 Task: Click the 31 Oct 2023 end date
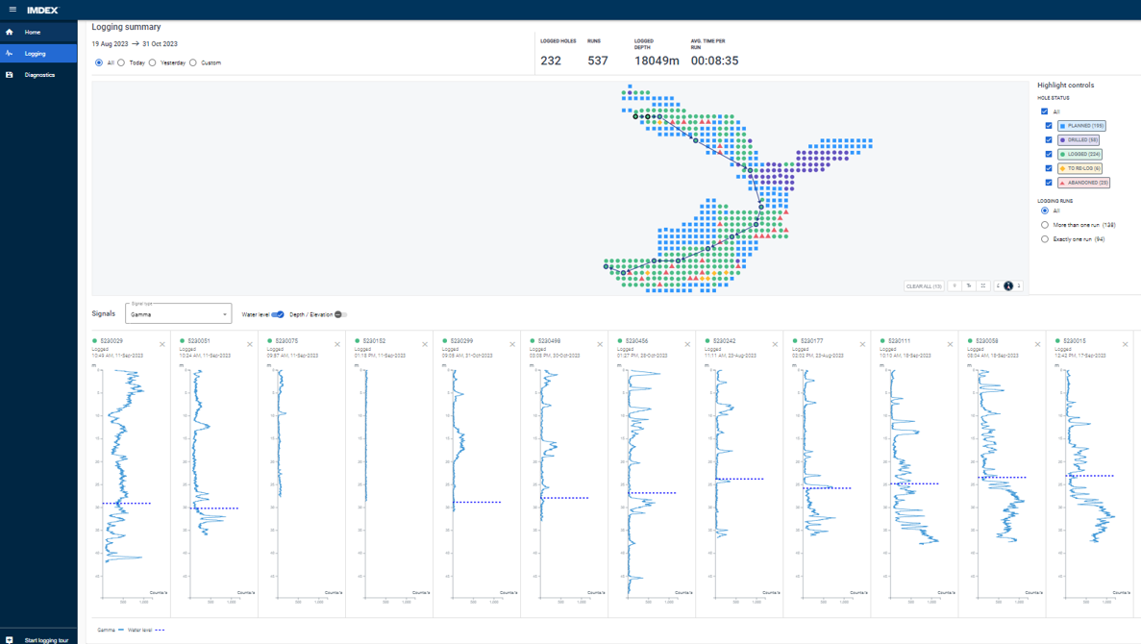(160, 43)
